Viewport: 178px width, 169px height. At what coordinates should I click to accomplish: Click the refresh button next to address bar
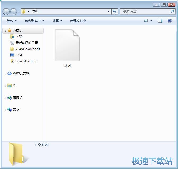click(115, 11)
